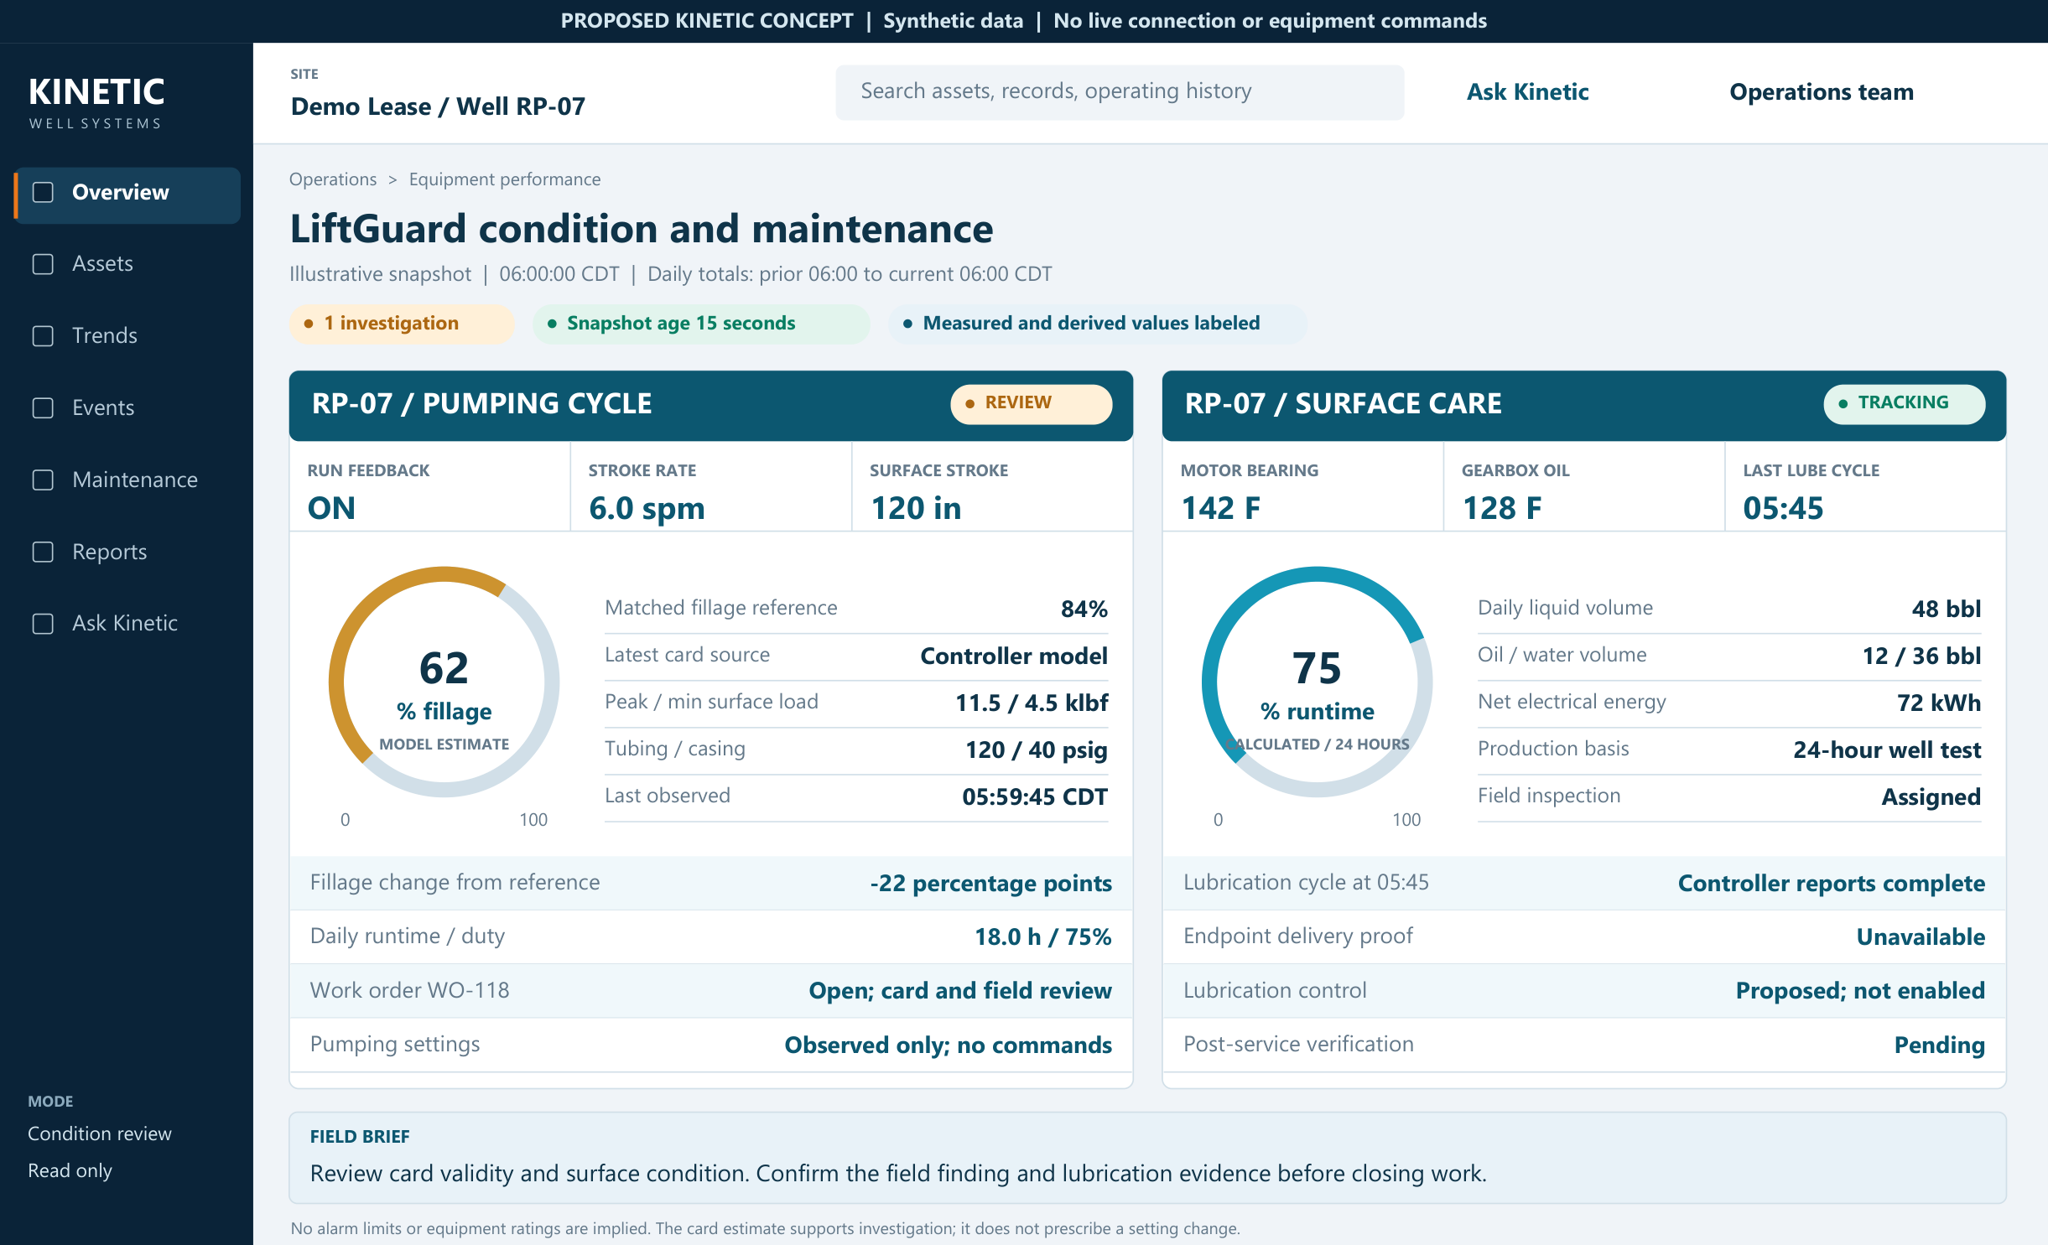
Task: Click Measured and derived values labeled pill
Action: [x=1098, y=324]
